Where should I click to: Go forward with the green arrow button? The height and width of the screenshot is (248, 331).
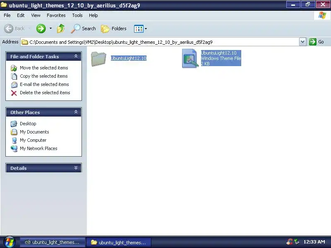pyautogui.click(x=41, y=29)
